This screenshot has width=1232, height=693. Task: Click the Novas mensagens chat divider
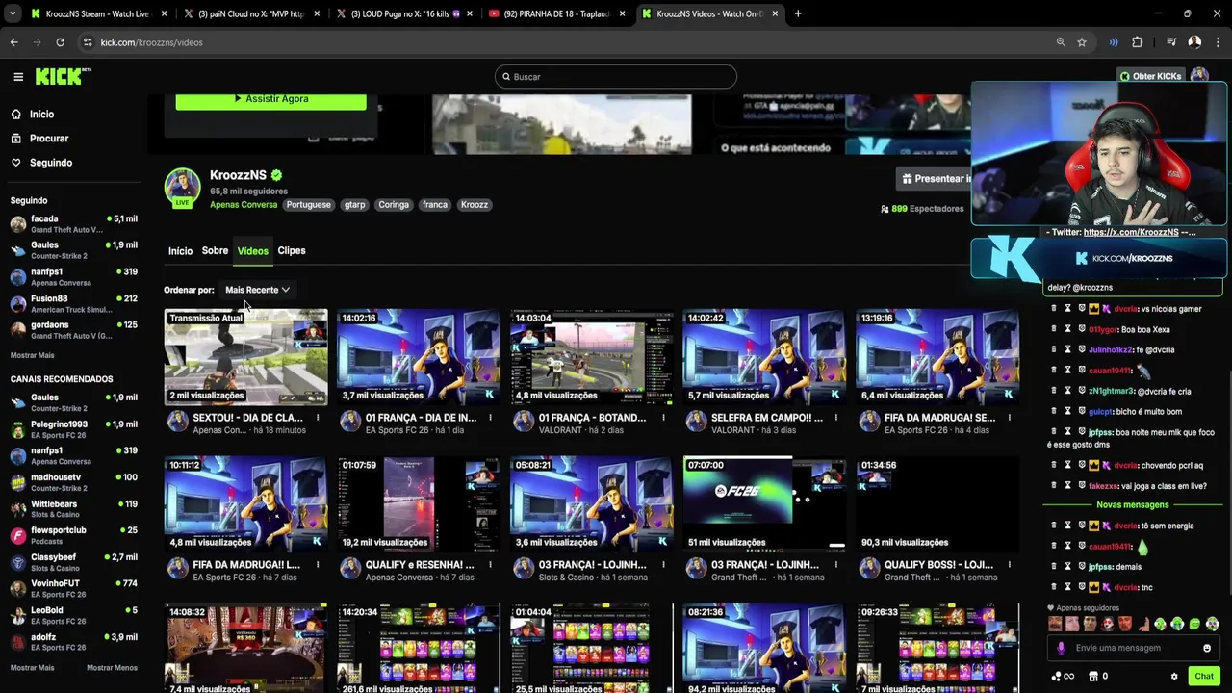point(1133,505)
